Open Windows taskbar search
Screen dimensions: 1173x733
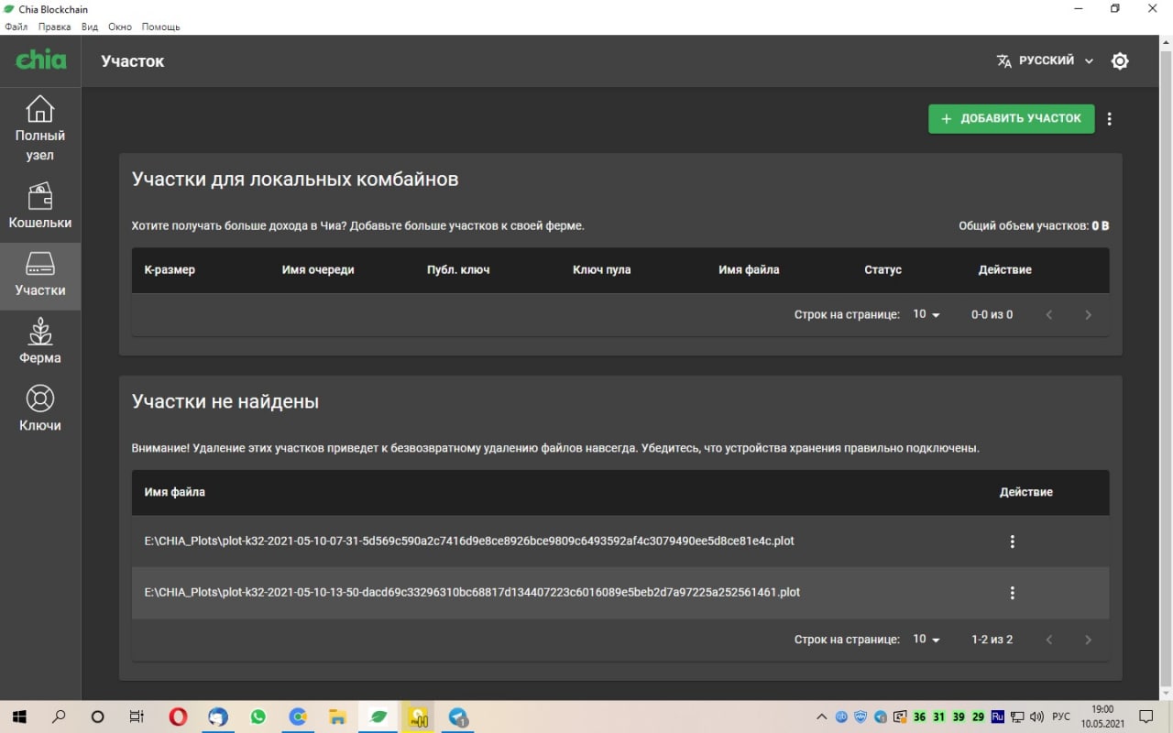[x=59, y=717]
